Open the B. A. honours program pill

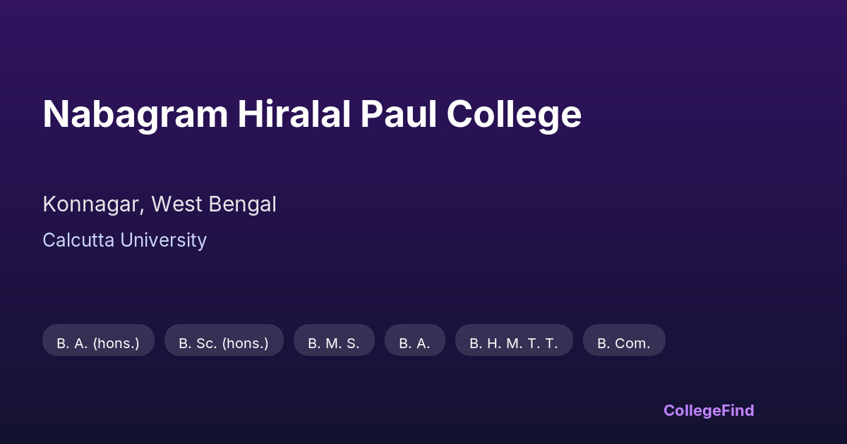coord(98,340)
